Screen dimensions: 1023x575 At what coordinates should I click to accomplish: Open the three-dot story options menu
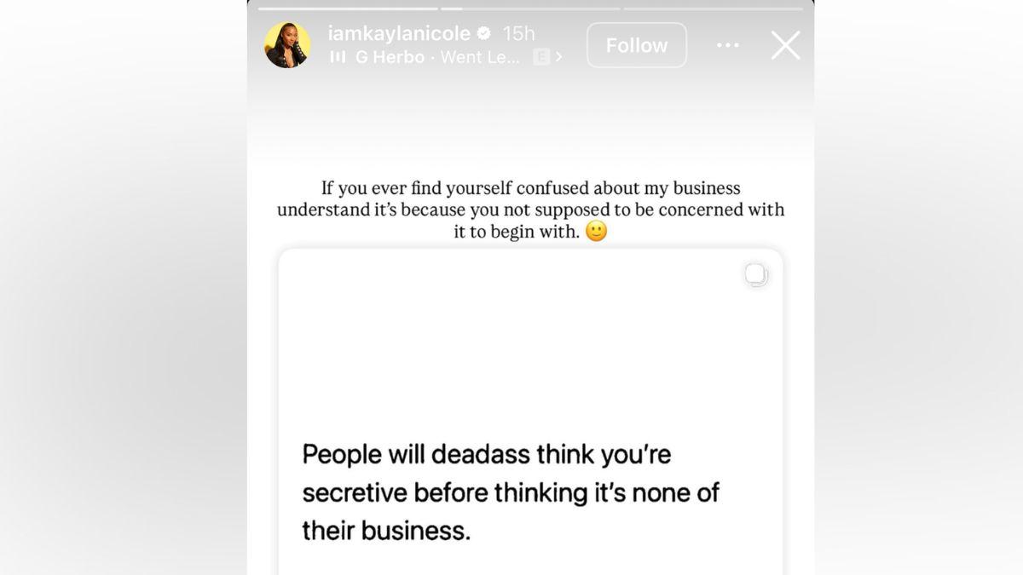point(727,45)
